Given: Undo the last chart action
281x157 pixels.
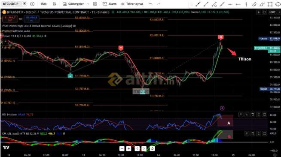Looking at the screenshot, I should pos(151,4).
